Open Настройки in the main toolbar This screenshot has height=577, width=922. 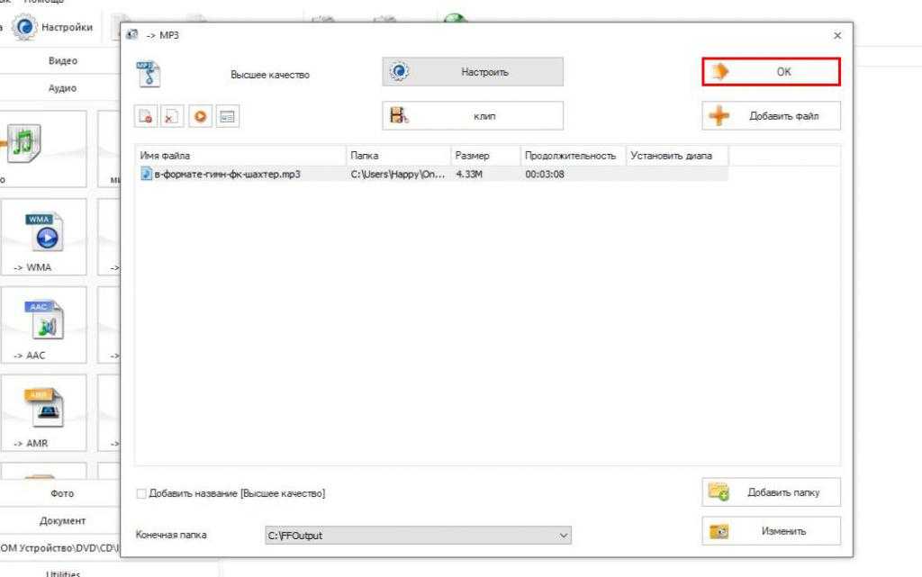(x=53, y=27)
